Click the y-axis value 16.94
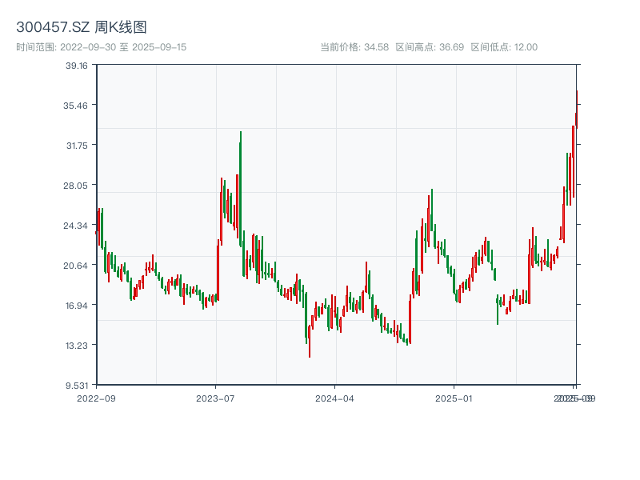This screenshot has width=640, height=480. (77, 306)
